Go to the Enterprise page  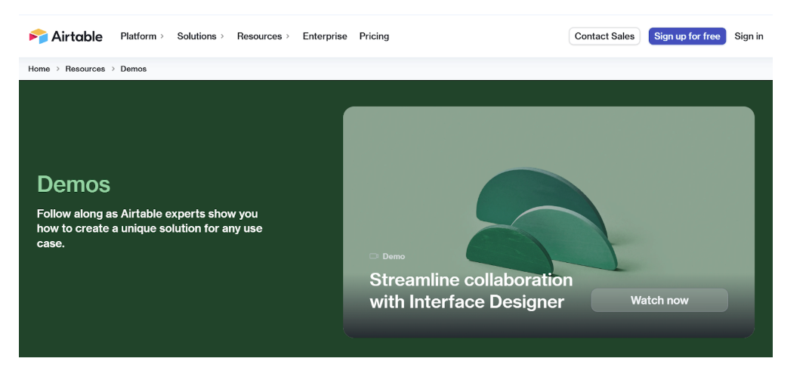325,36
